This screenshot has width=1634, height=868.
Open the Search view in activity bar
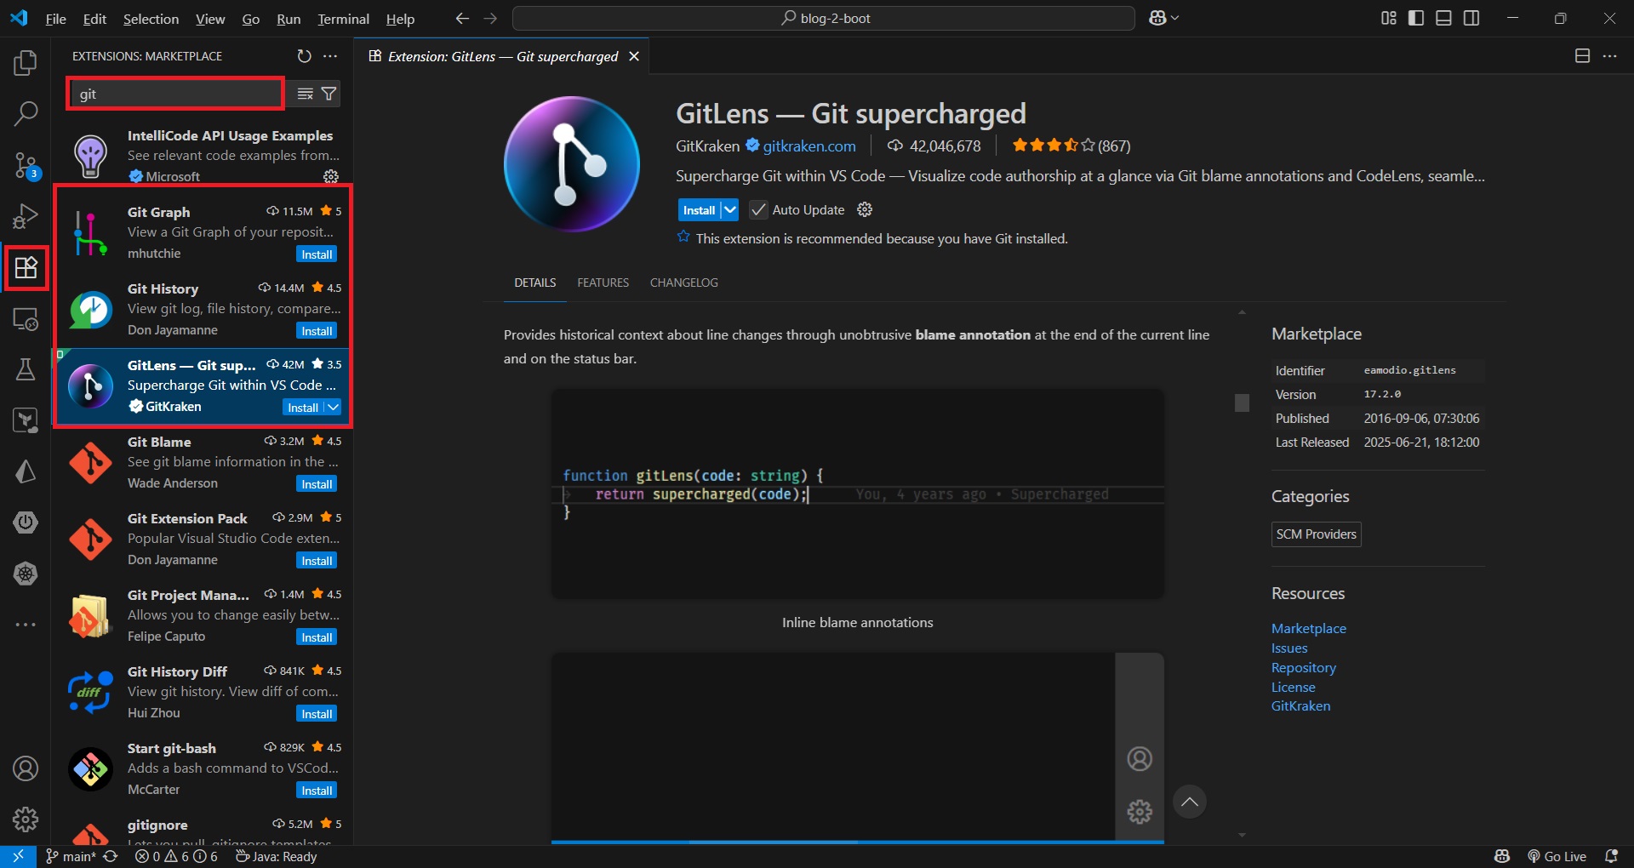(x=26, y=114)
